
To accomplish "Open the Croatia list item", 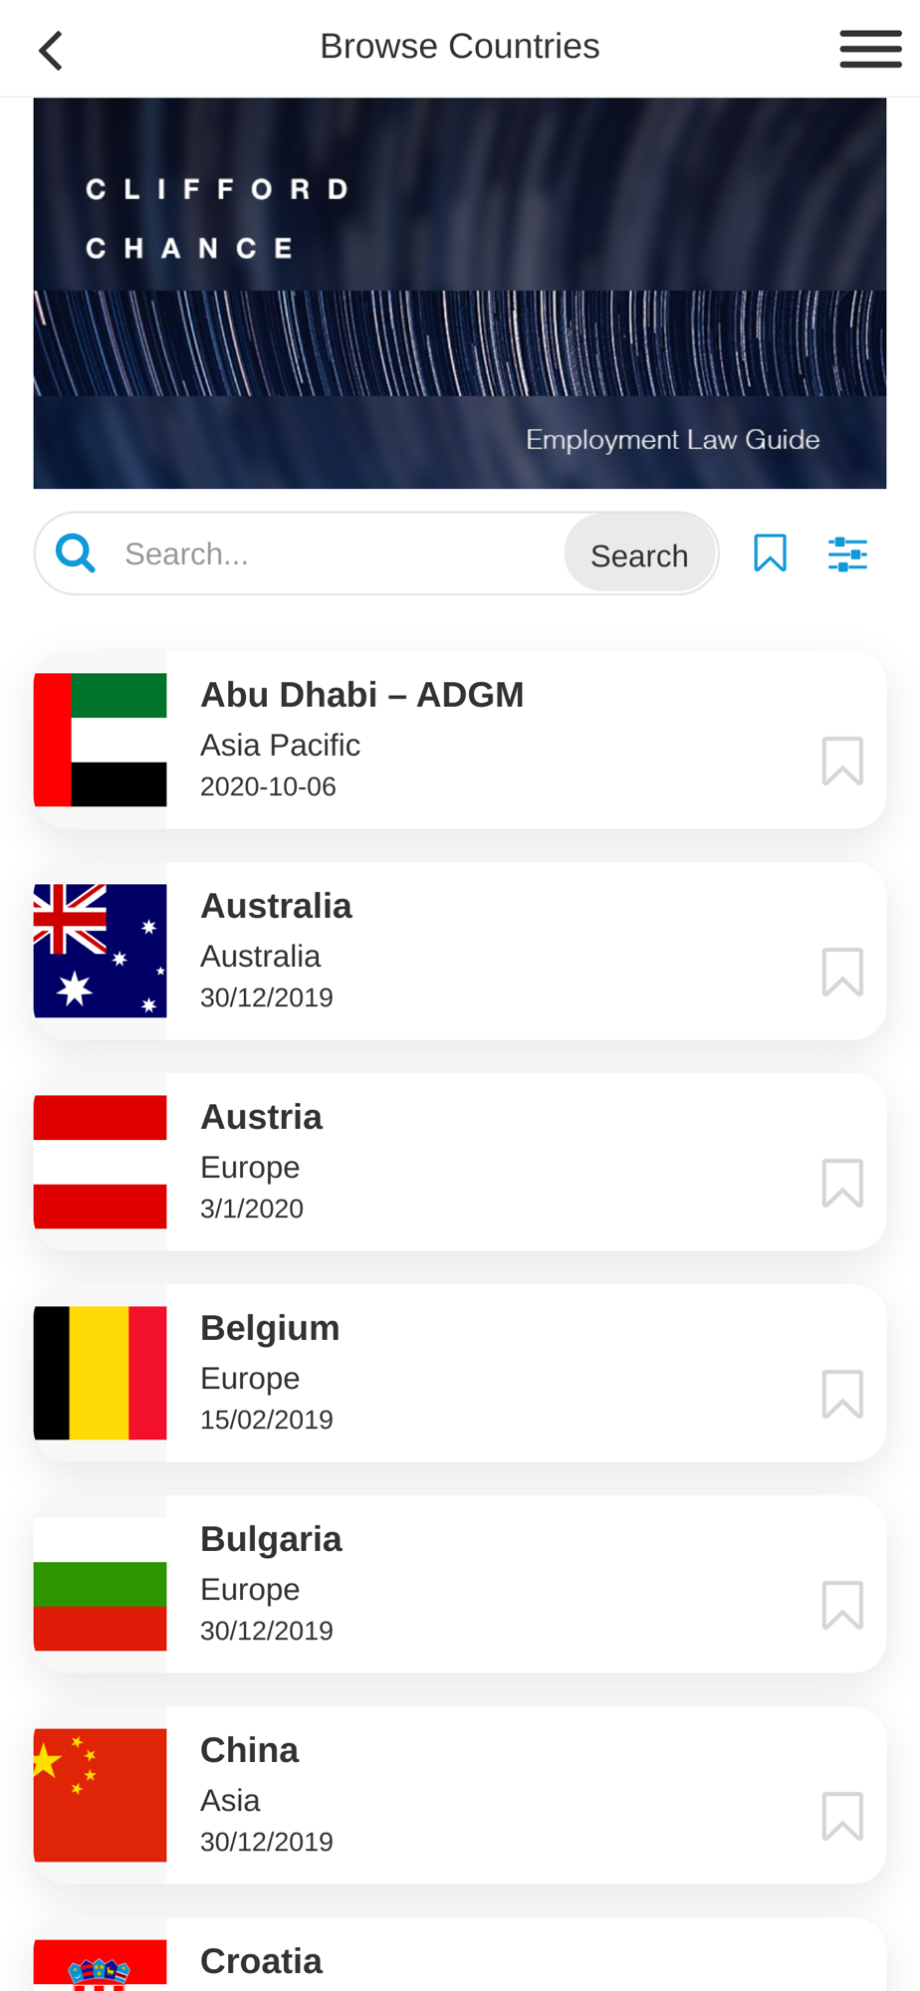I will point(459,1955).
